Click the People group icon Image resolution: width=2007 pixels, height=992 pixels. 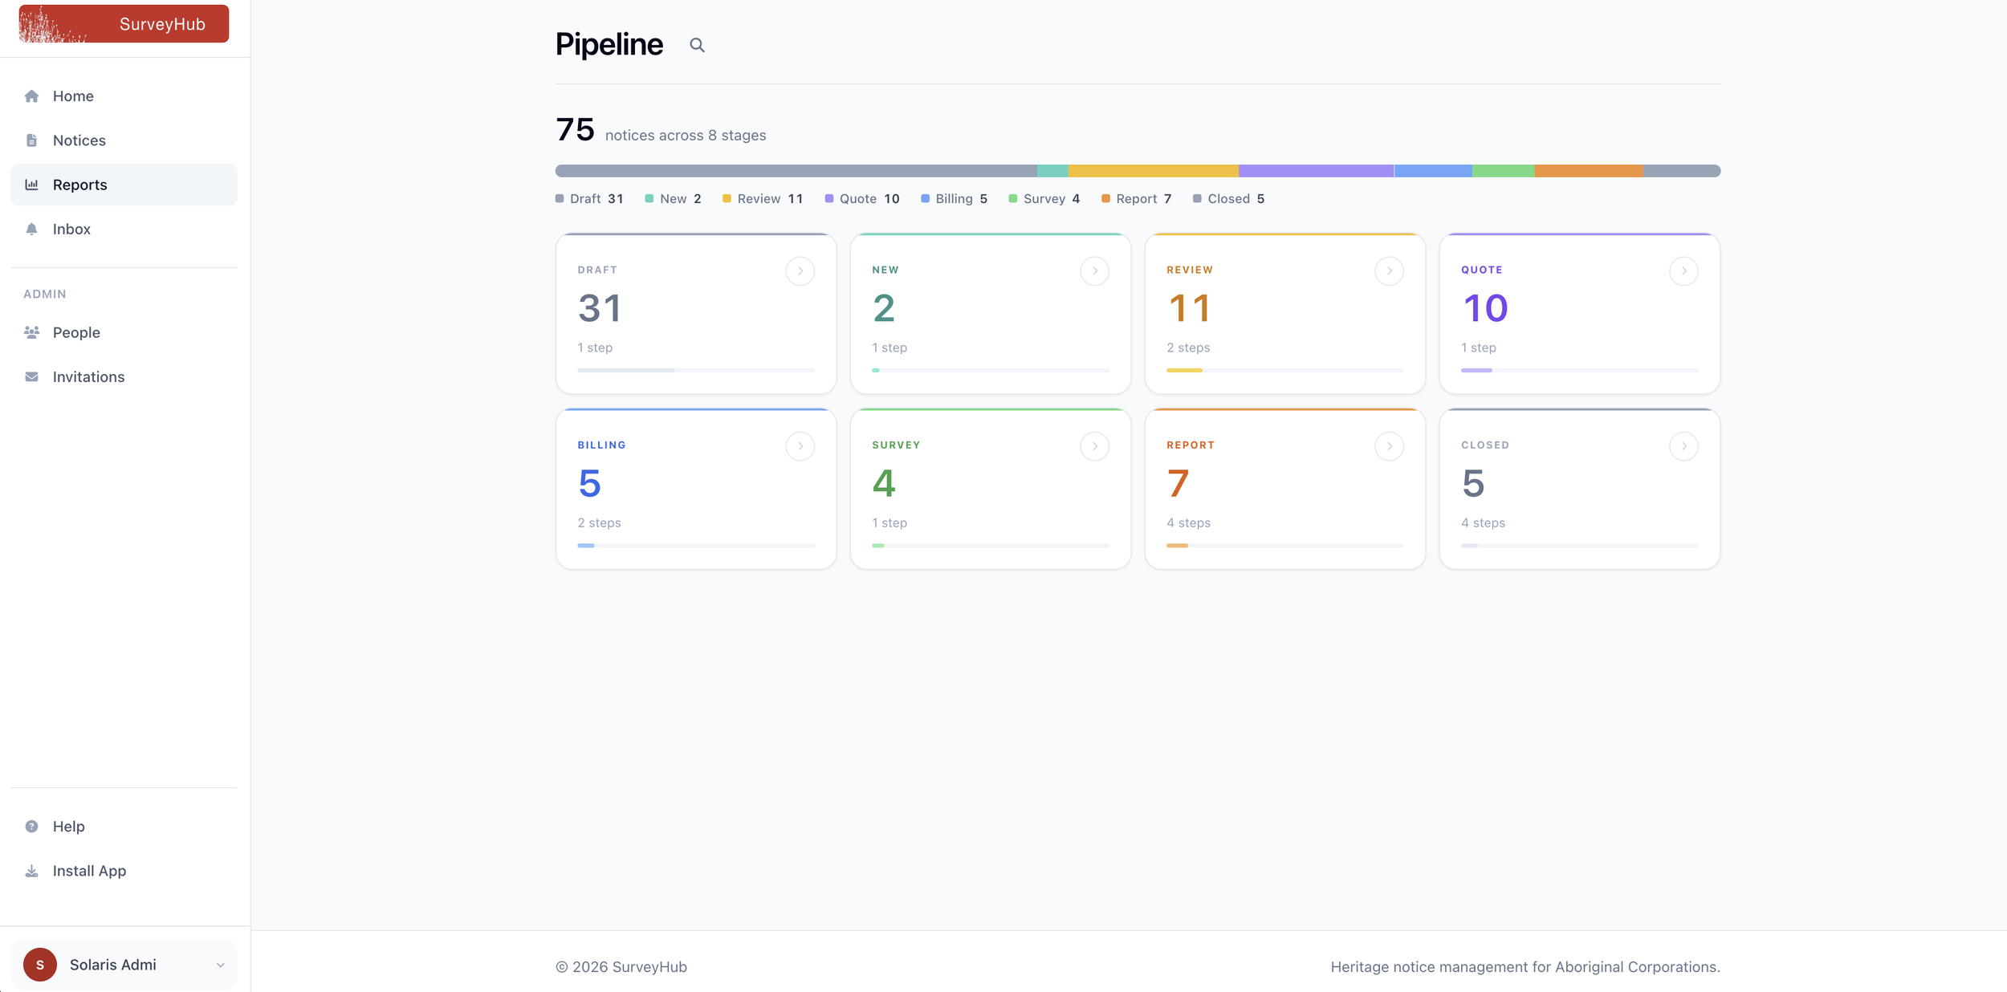[x=31, y=332]
